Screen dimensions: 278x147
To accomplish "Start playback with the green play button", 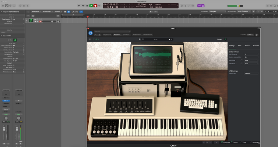I will click(91, 6).
